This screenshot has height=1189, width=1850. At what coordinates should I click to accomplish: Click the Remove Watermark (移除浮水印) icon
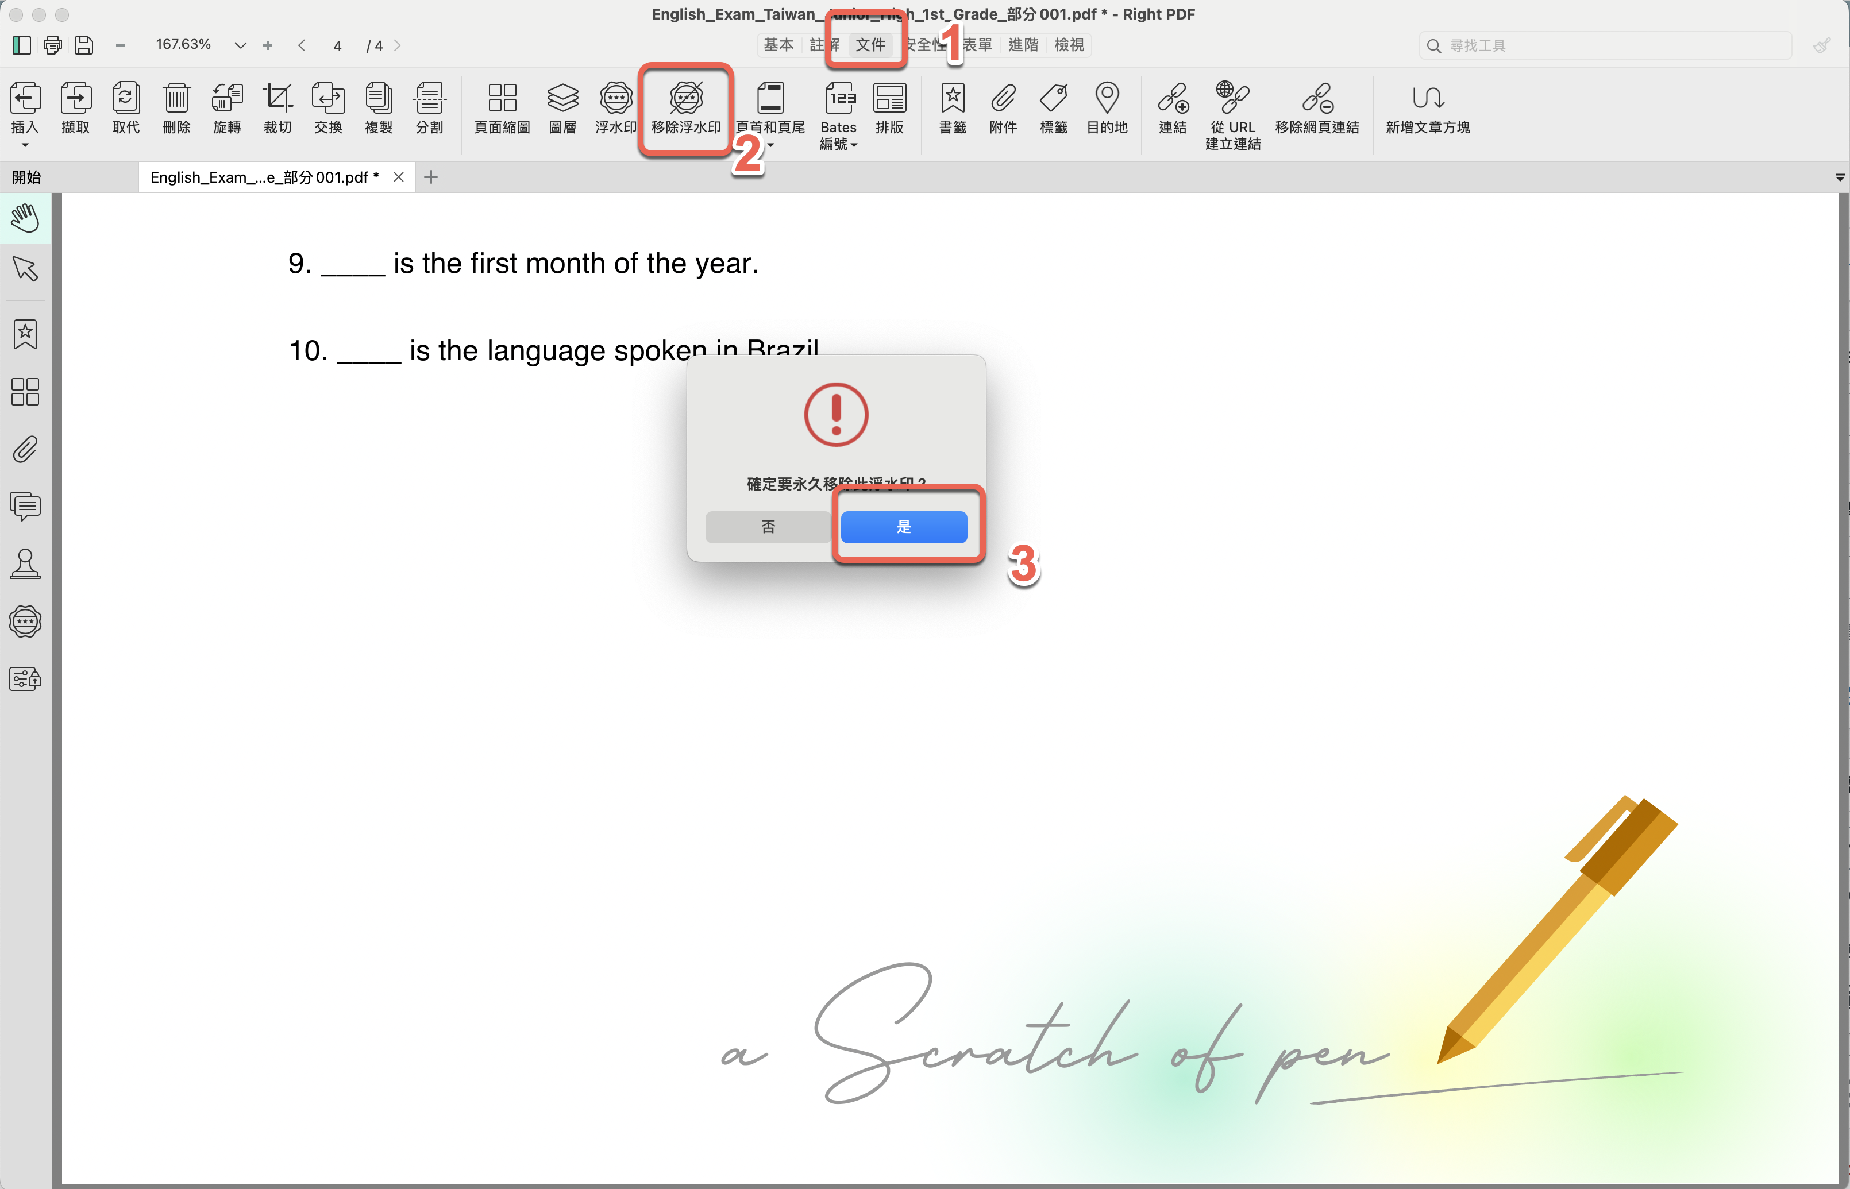685,99
